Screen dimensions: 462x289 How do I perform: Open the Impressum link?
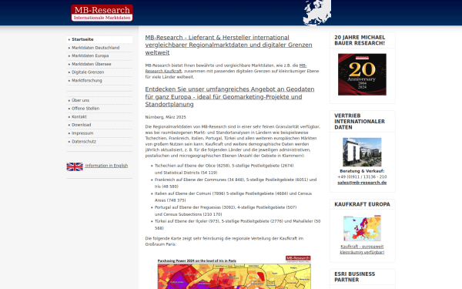pos(82,133)
